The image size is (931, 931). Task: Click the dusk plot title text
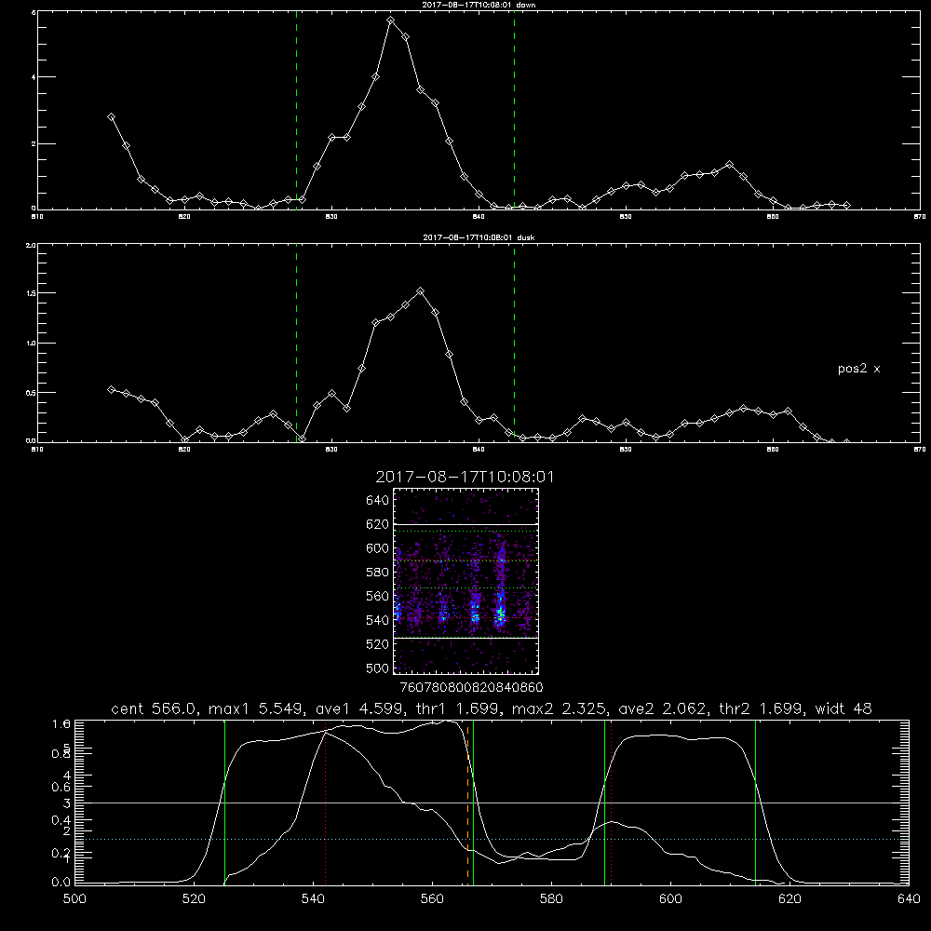pos(479,237)
